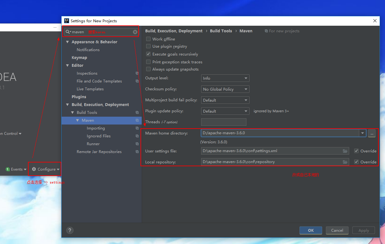This screenshot has width=385, height=244.
Task: Collapse Appearance & Behavior tree node
Action: coord(68,42)
